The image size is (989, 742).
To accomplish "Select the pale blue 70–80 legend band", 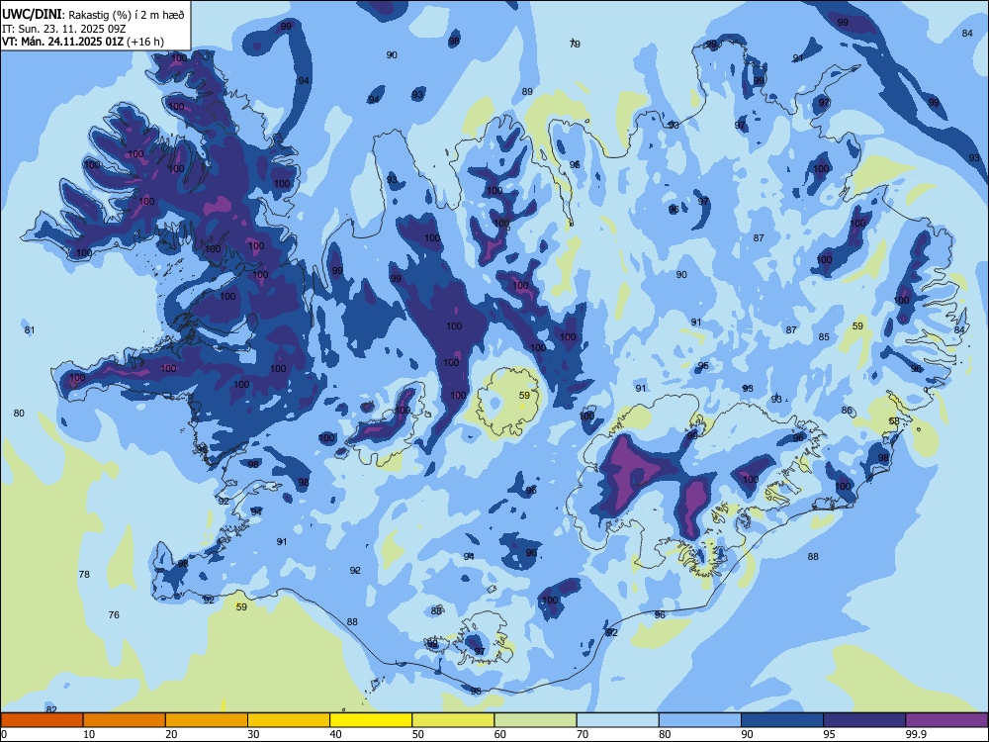I will [618, 720].
